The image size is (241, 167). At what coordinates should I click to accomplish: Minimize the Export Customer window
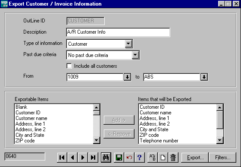click(221, 4)
